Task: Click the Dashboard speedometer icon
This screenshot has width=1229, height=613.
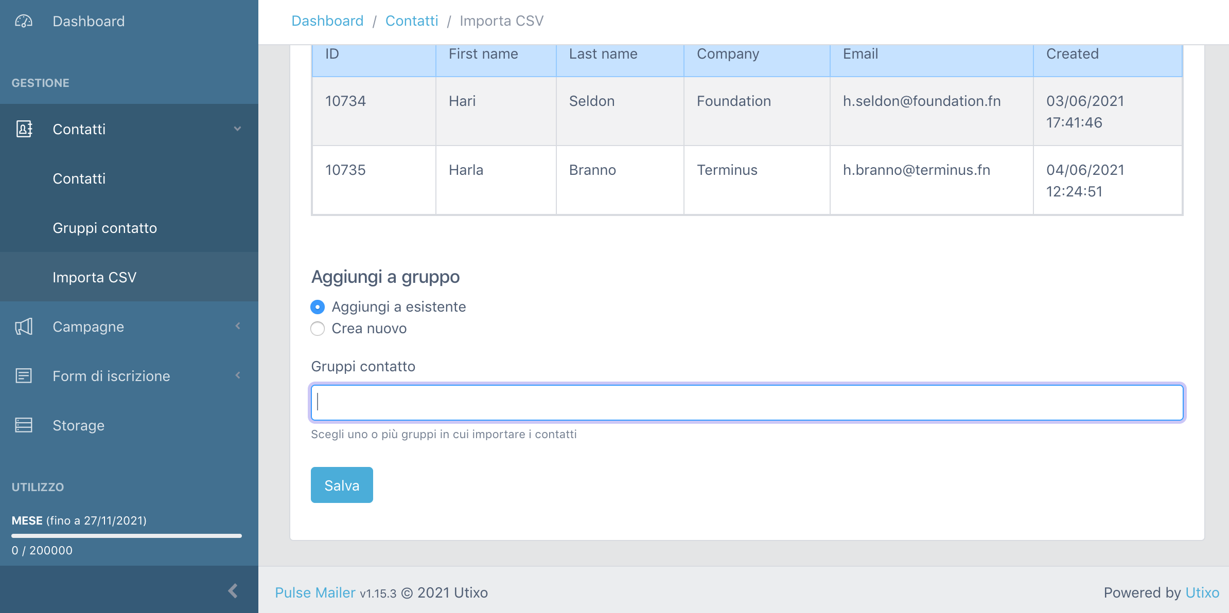Action: coord(24,21)
